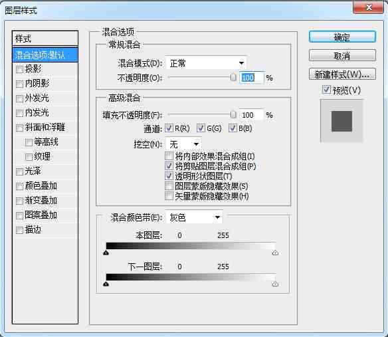Click 本图层 black point slider triangle
Viewport: 388px width, 337px height.
[x=106, y=253]
